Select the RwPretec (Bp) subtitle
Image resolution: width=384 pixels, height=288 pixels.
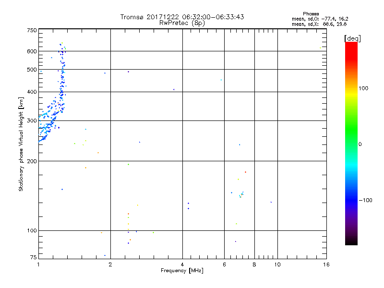click(182, 23)
